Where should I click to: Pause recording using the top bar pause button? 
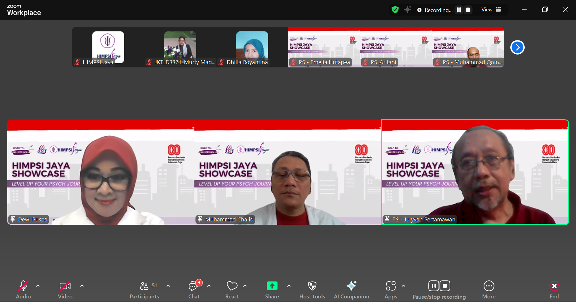tap(459, 10)
